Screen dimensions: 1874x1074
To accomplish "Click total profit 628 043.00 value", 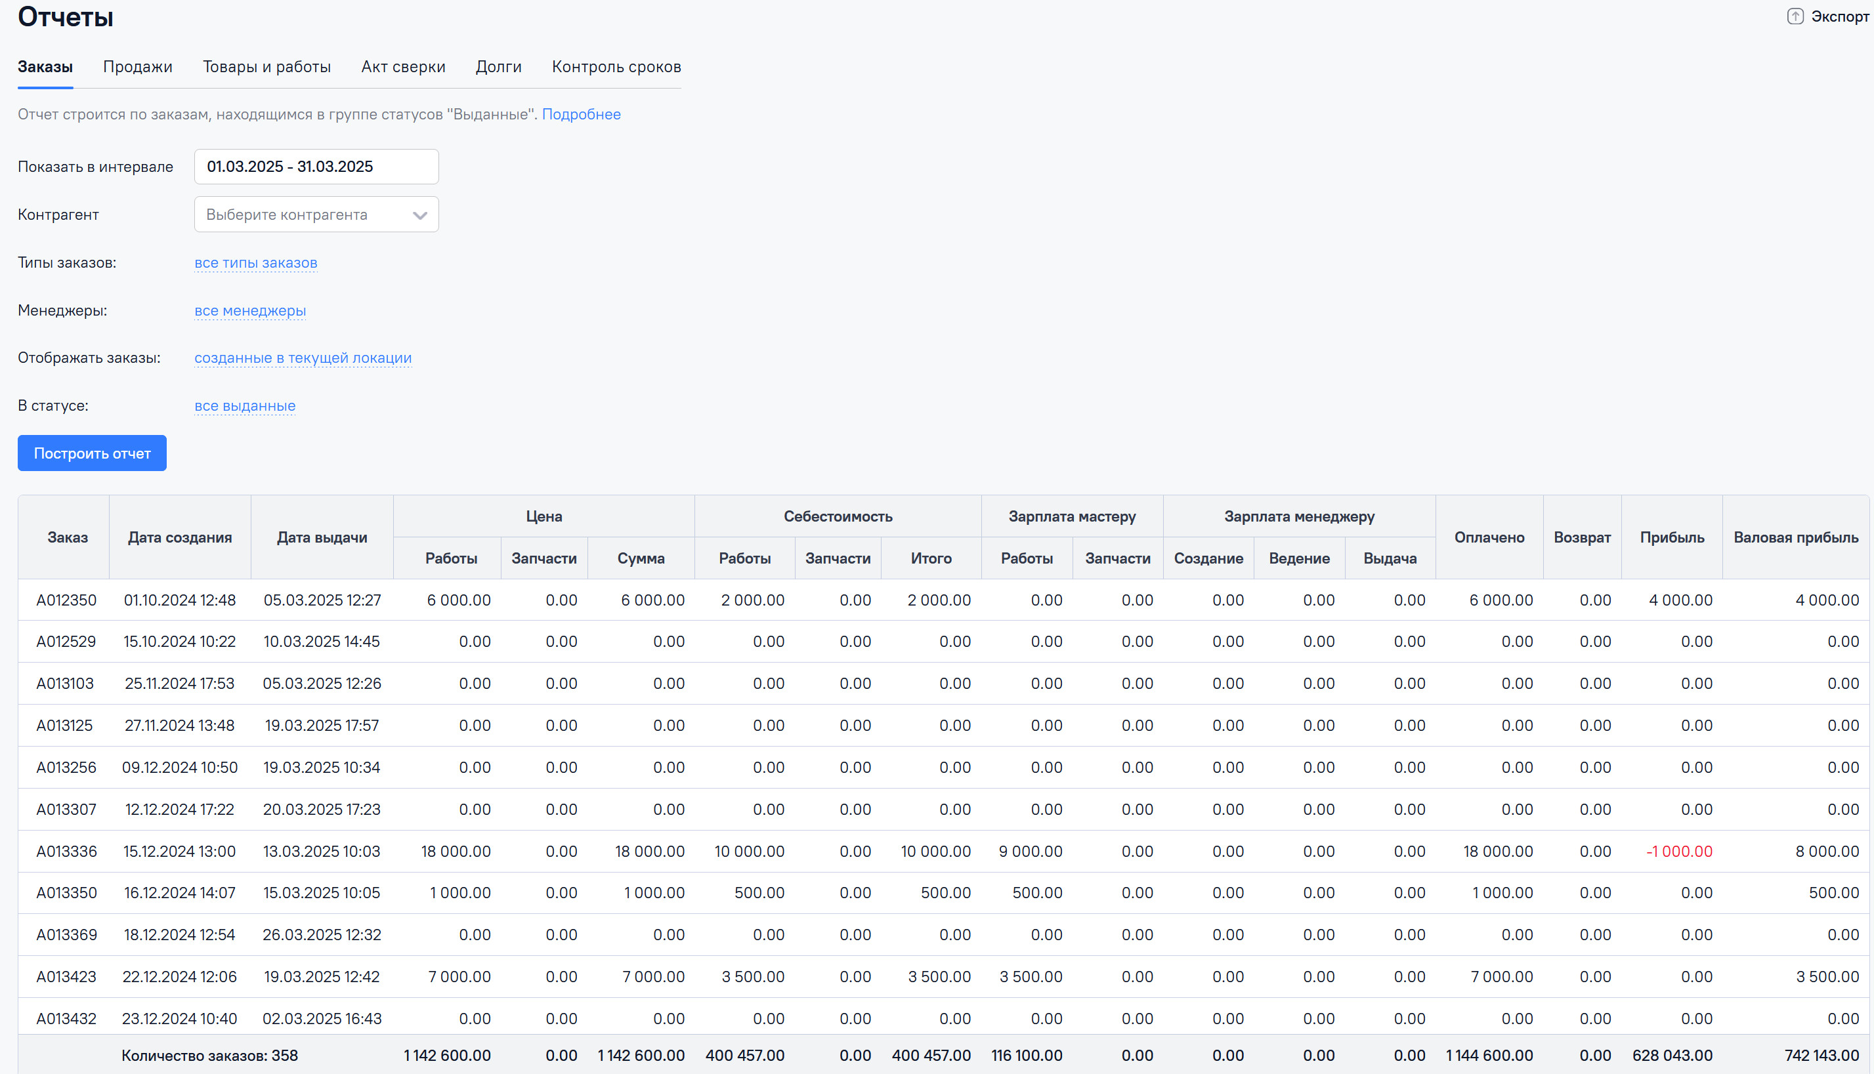I will click(1672, 1056).
